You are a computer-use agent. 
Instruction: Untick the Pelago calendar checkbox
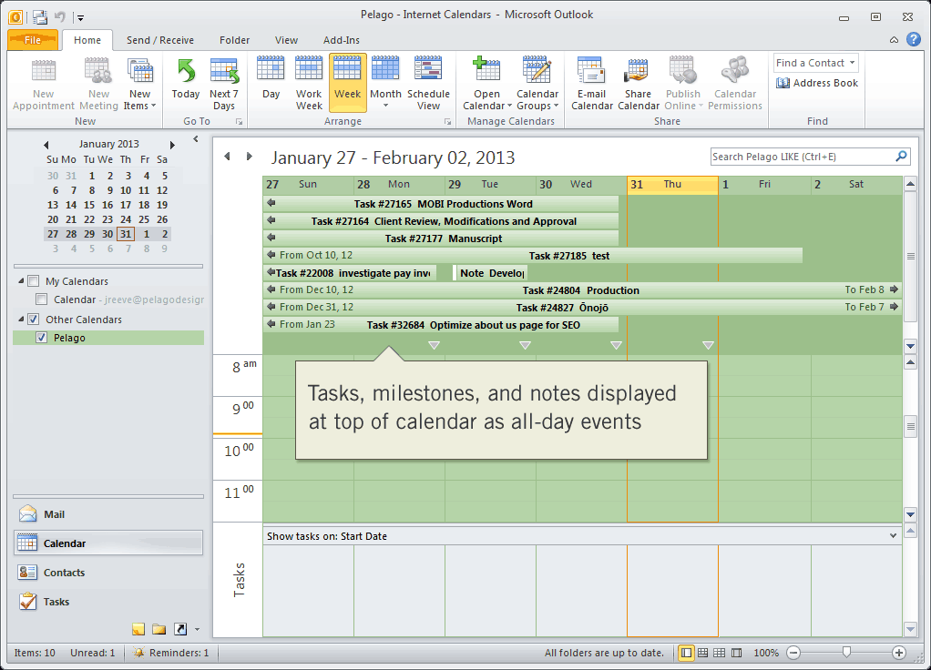42,338
